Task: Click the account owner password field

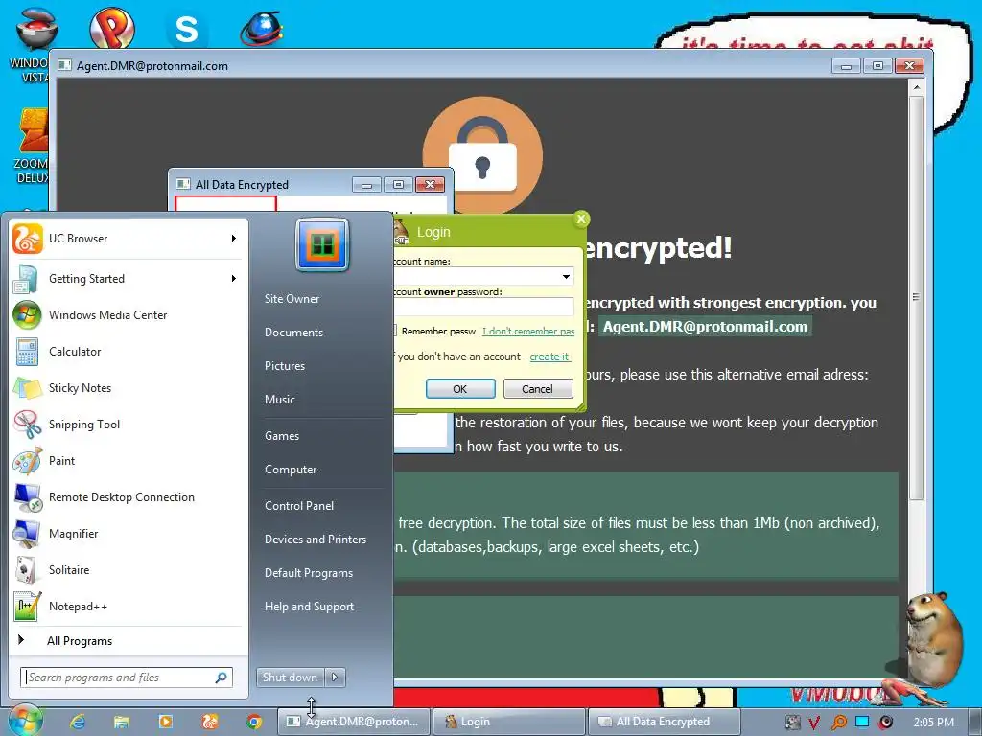Action: pos(483,307)
